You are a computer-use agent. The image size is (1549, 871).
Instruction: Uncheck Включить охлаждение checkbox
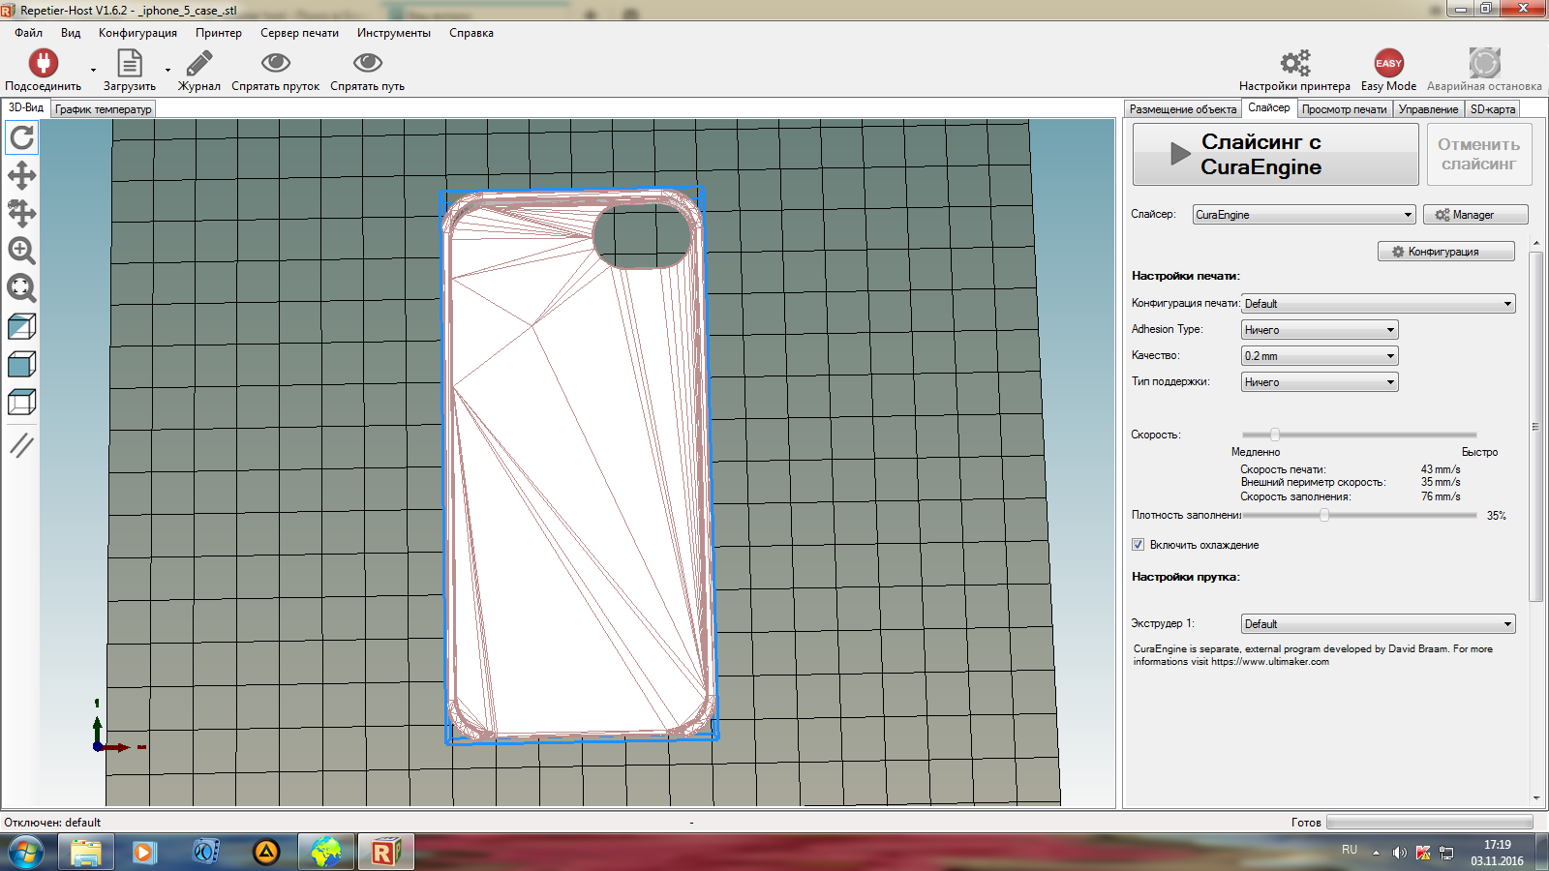click(x=1139, y=545)
